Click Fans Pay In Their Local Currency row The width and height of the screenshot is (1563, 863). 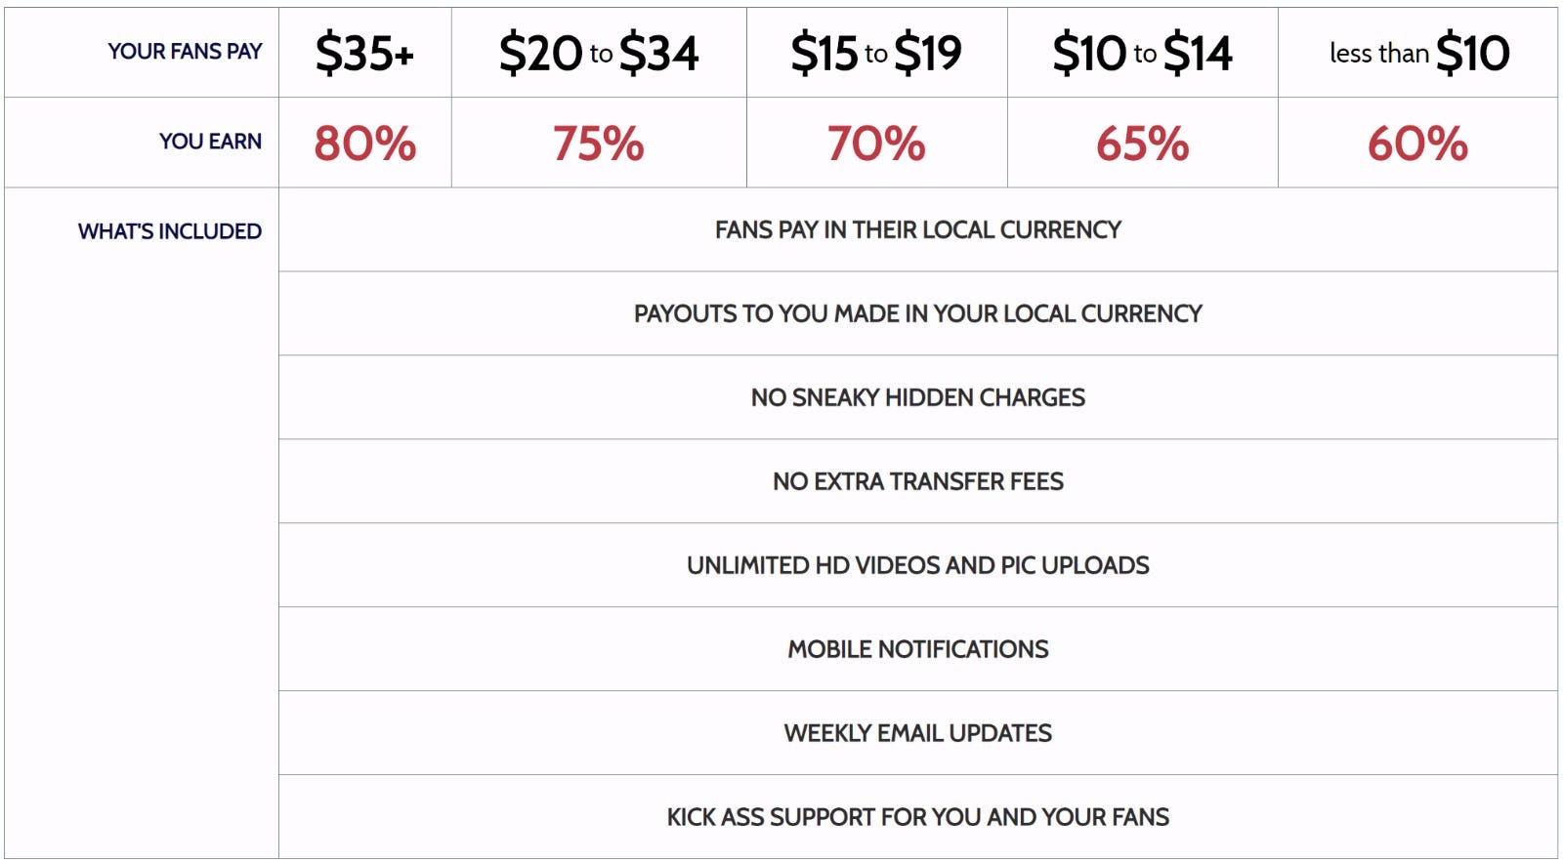pos(918,229)
